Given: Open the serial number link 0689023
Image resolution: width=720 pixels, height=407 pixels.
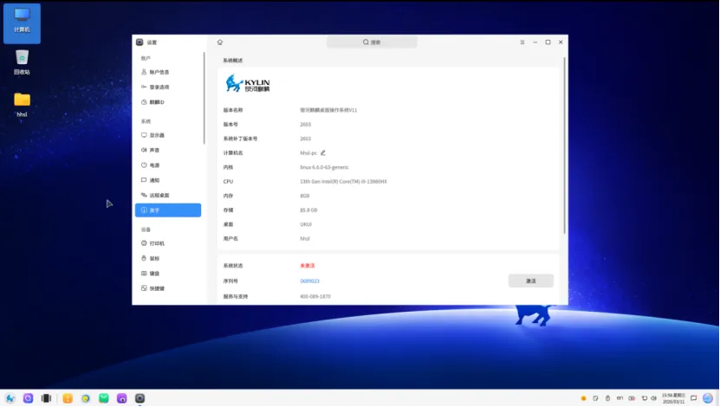Looking at the screenshot, I should point(309,281).
